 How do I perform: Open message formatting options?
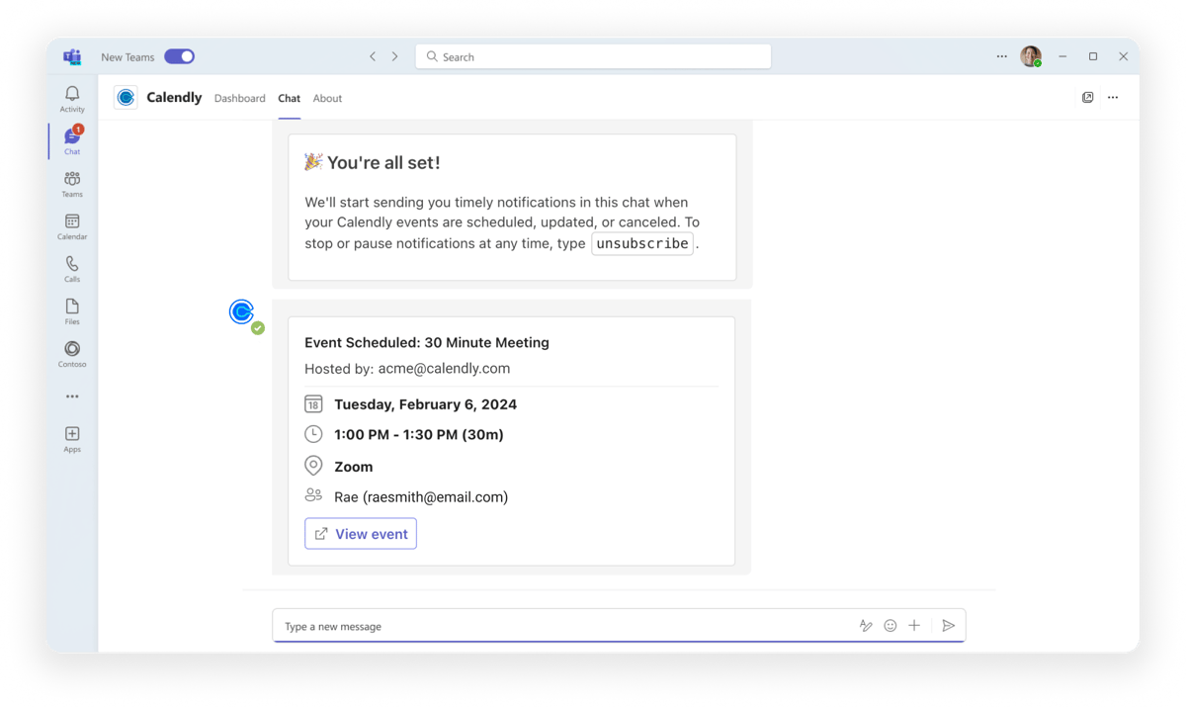tap(866, 625)
